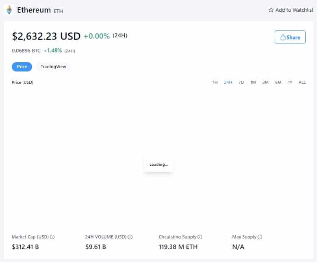Click the Share button
The image size is (317, 262).
(x=290, y=37)
